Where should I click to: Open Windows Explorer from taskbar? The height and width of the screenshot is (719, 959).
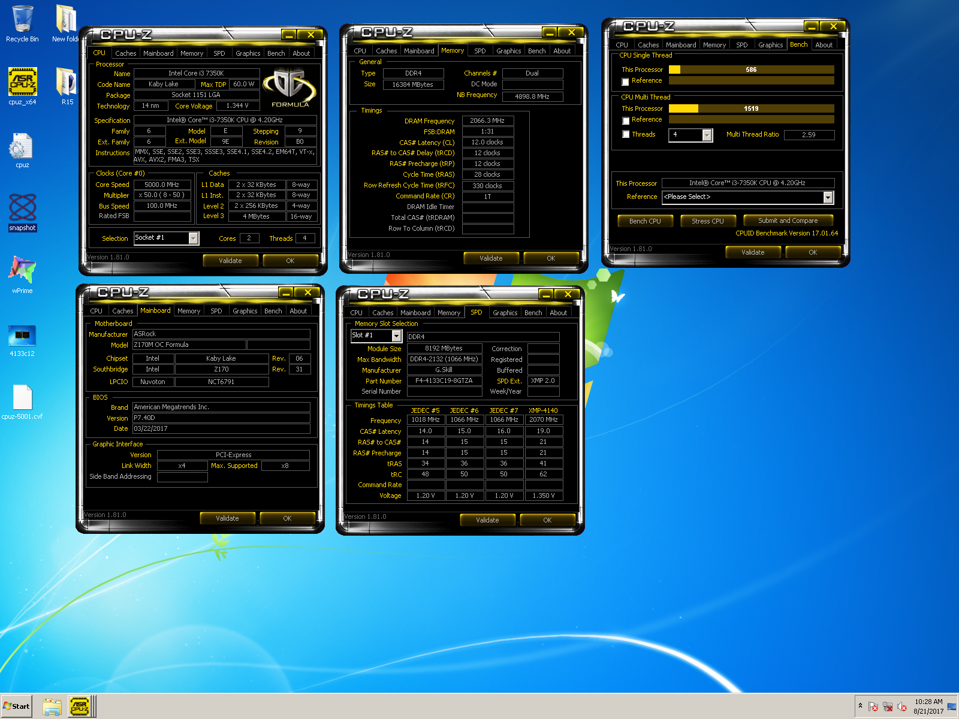pos(52,707)
